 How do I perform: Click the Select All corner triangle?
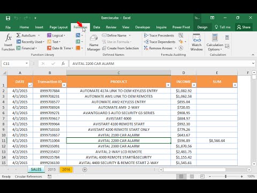click(x=4, y=72)
